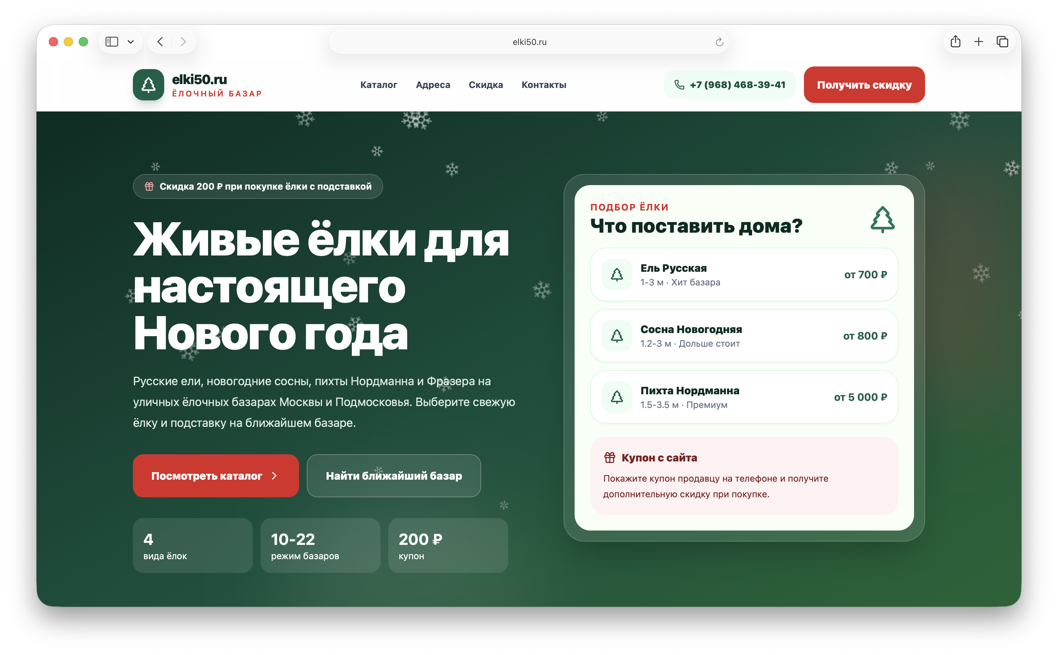This screenshot has width=1058, height=655.
Task: Select the Пихта Нордманна name
Action: click(x=690, y=390)
